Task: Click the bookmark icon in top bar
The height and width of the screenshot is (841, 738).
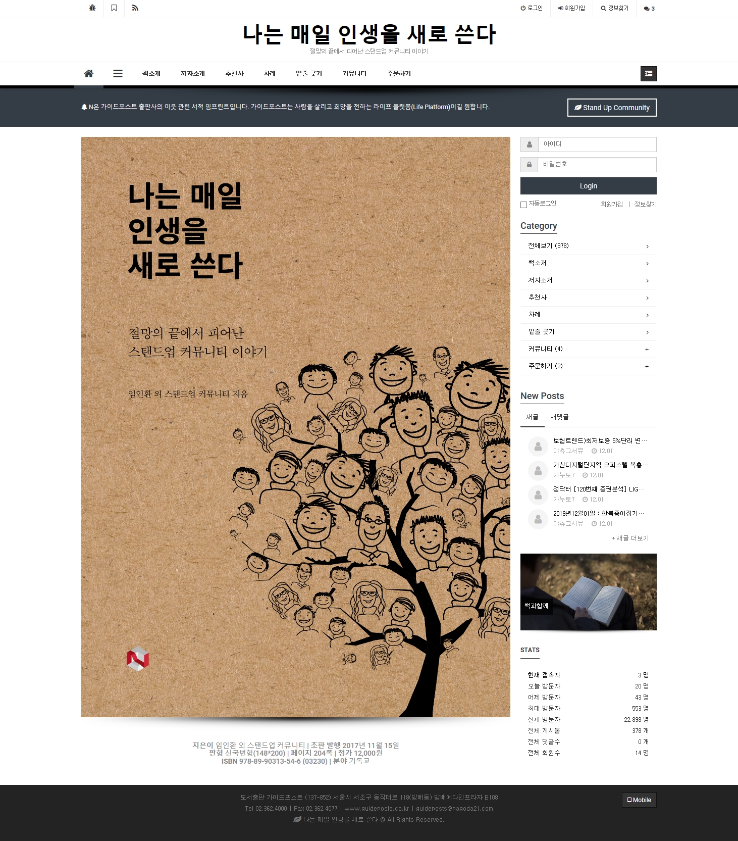Action: 114,8
